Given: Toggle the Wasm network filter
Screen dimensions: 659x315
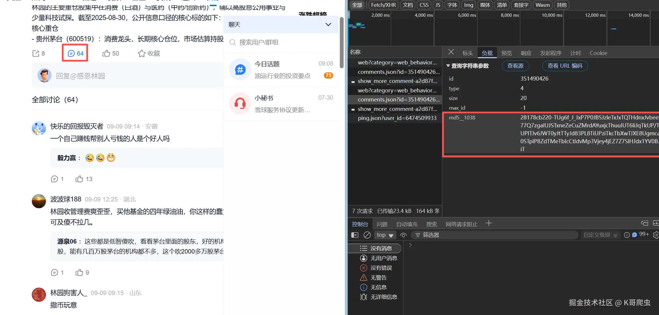Looking at the screenshot, I should click(x=543, y=5).
